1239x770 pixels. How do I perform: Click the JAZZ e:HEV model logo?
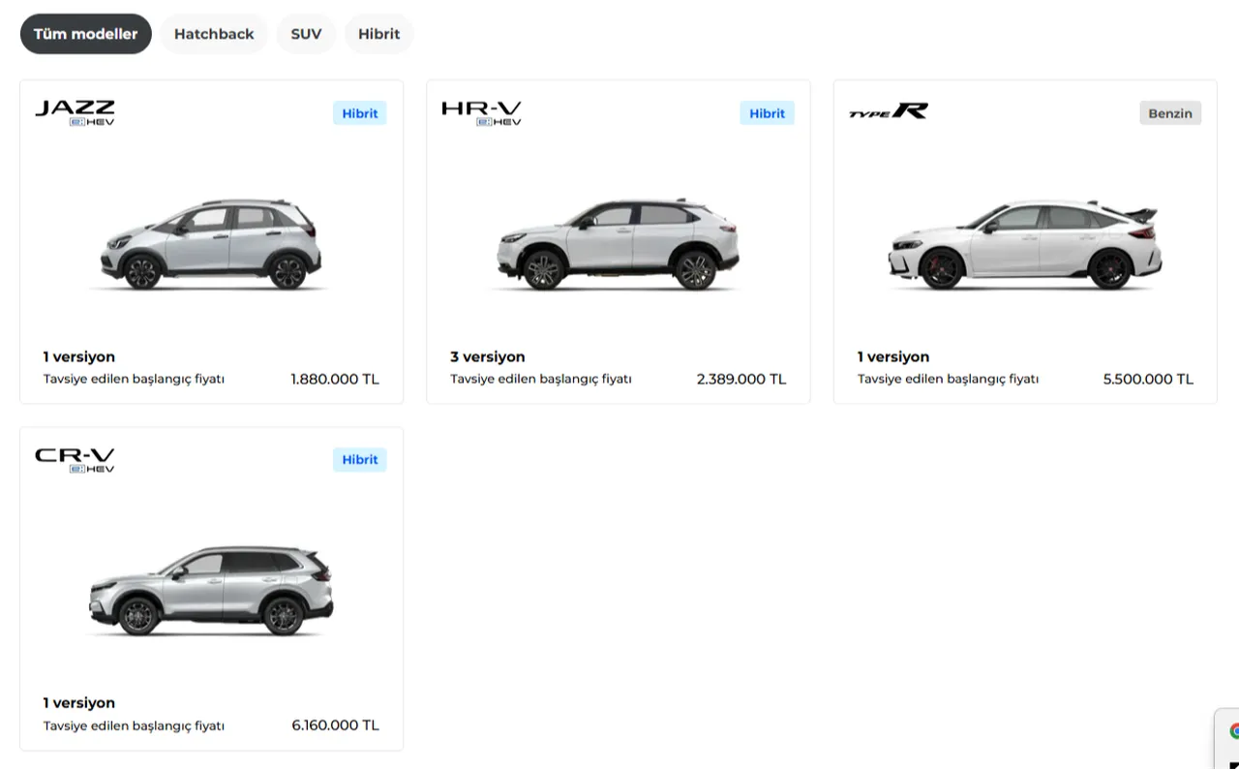pos(75,109)
